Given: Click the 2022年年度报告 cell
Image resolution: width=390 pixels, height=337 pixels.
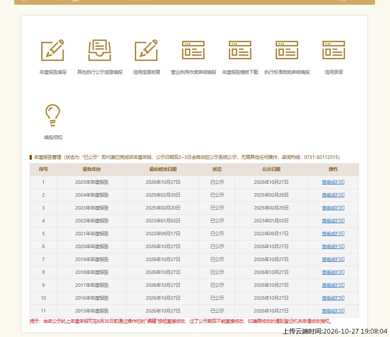Looking at the screenshot, I should [92, 221].
